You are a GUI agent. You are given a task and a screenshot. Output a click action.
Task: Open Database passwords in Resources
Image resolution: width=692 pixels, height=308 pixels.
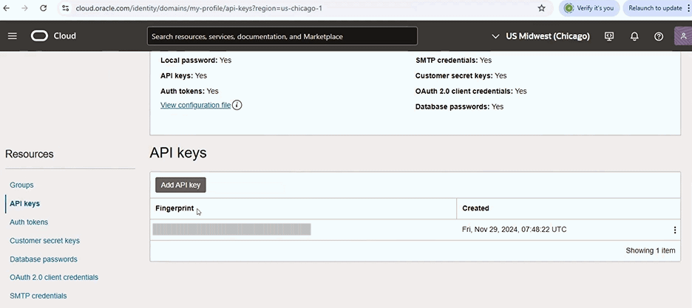click(43, 259)
